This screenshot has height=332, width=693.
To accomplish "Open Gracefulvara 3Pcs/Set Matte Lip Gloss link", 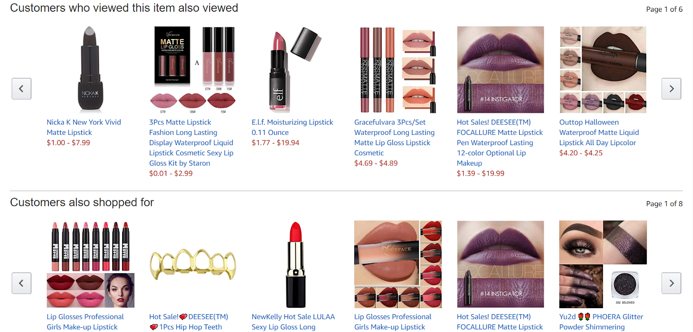I will pos(394,137).
